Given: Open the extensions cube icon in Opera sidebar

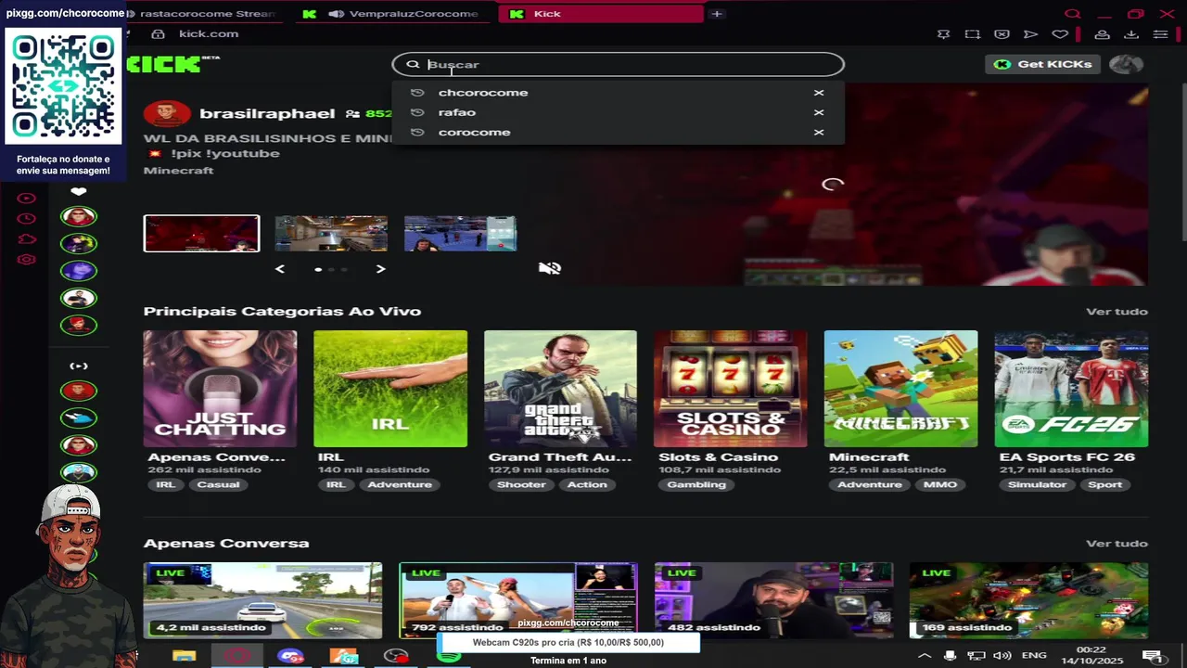Looking at the screenshot, I should [x=26, y=239].
